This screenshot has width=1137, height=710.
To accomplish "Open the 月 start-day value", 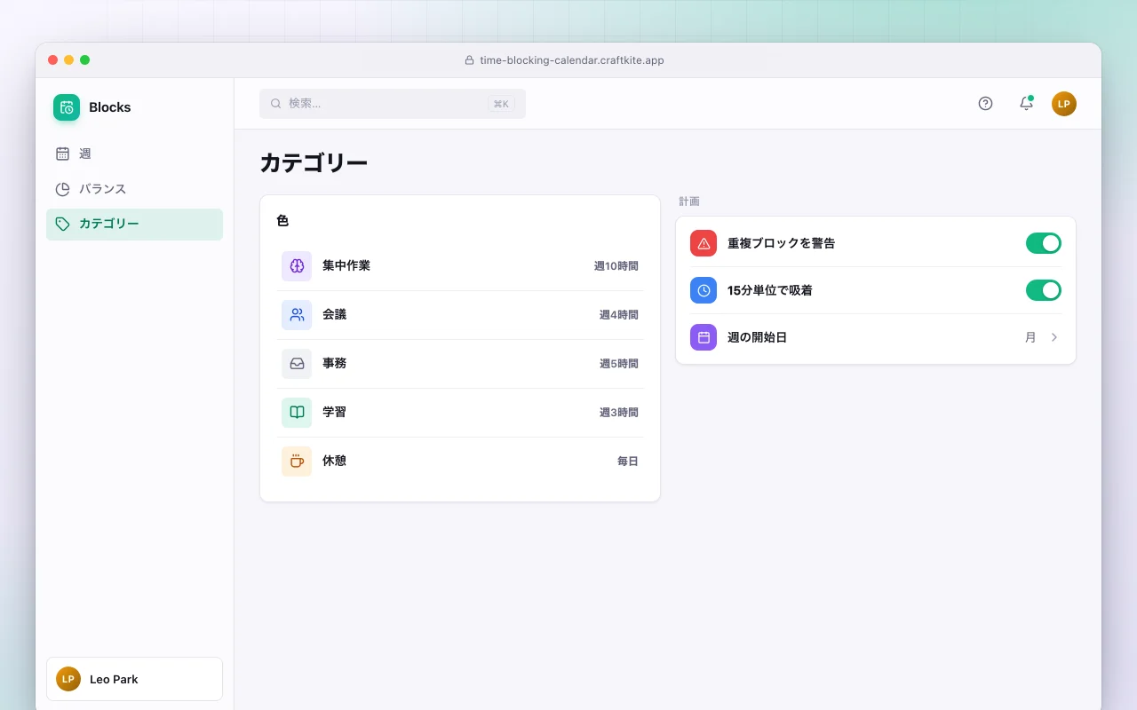I will (1030, 337).
